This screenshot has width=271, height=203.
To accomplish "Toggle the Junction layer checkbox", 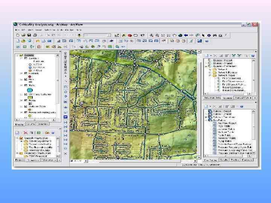I will pos(26,58).
